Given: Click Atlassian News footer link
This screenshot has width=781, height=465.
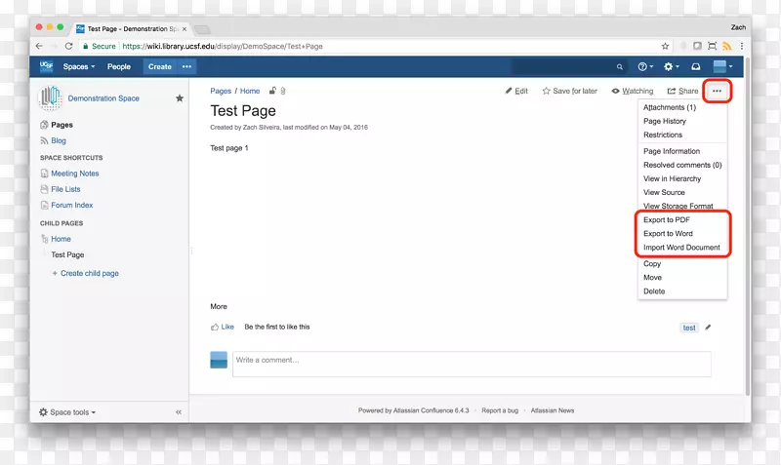Looking at the screenshot, I should click(x=553, y=410).
